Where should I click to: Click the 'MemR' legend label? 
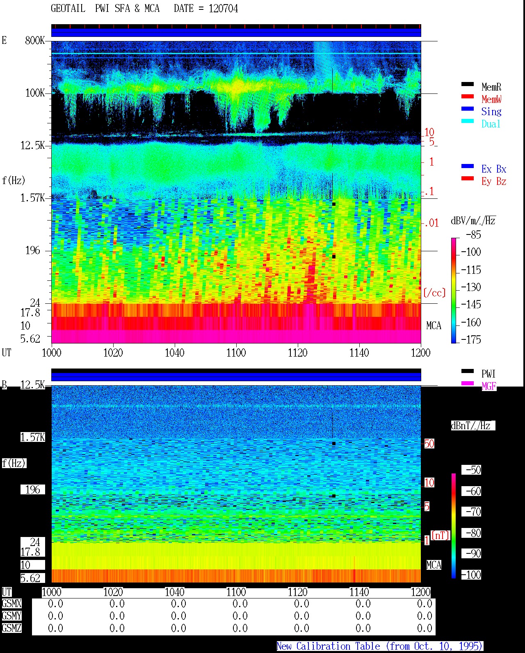click(x=491, y=87)
